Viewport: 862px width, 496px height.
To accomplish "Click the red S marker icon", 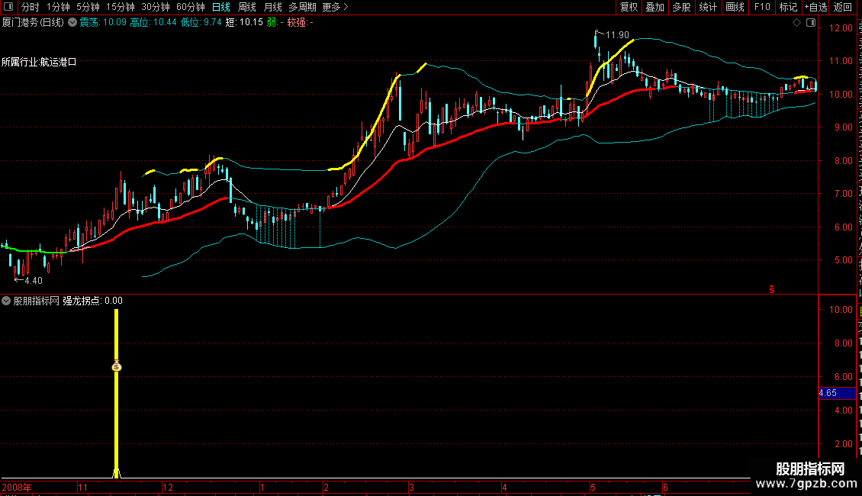I will pyautogui.click(x=772, y=289).
